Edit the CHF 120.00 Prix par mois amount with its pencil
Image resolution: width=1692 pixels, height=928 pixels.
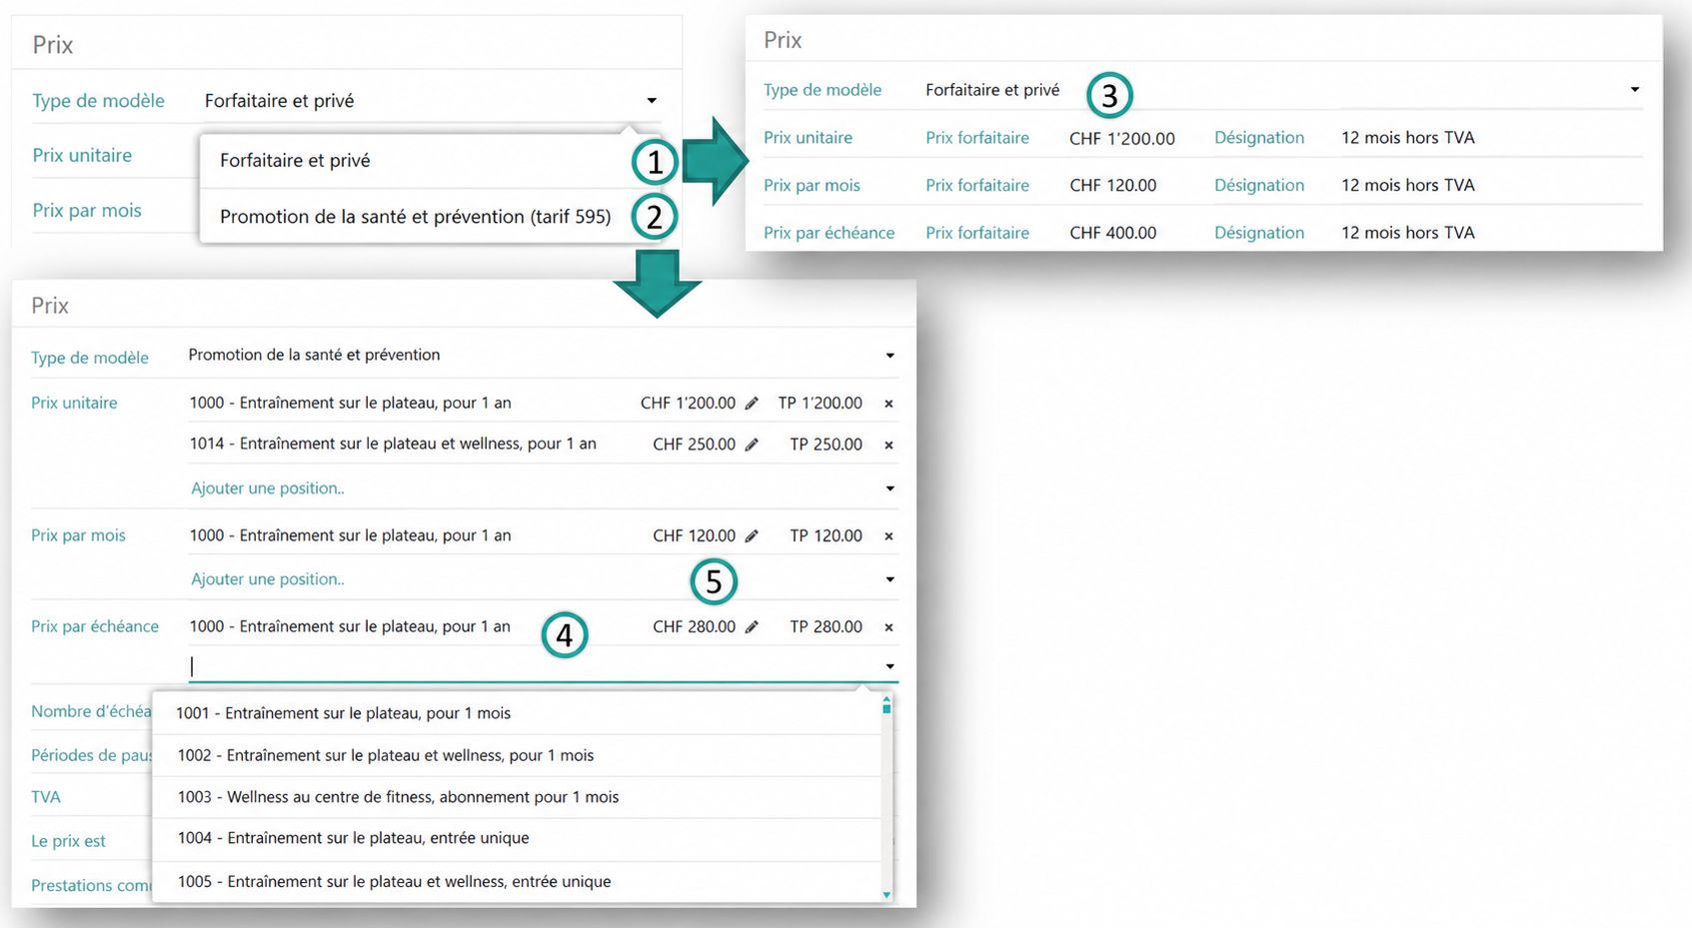(752, 536)
